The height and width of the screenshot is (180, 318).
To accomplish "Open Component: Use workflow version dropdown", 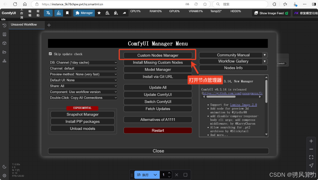I will tap(83, 92).
